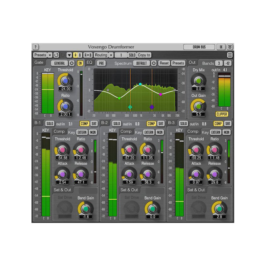Click the window resize icon at top right
Viewport: 266px width, 266px height.
click(230, 47)
